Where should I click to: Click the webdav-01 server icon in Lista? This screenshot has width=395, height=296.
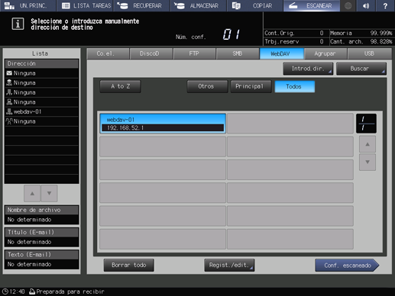tap(9, 111)
